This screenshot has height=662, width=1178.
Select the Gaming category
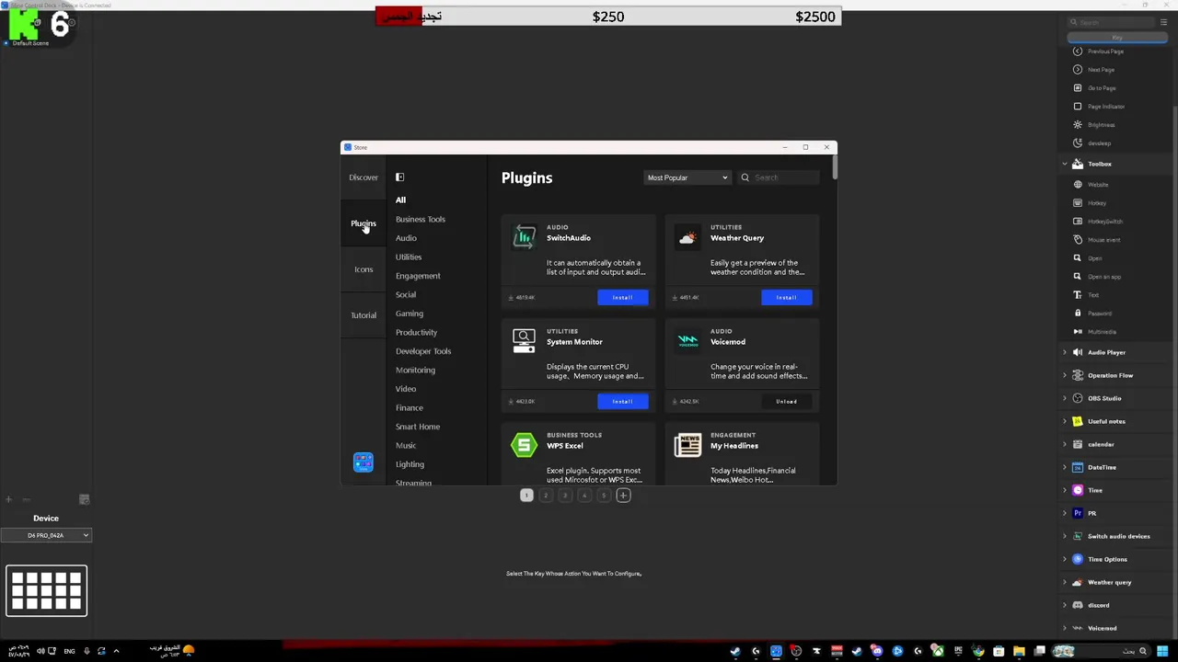click(x=410, y=314)
